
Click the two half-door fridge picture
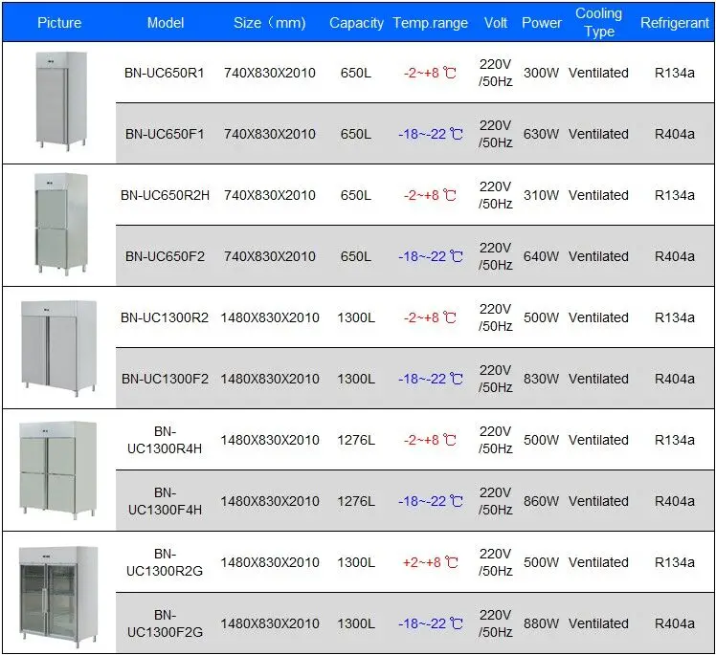(61, 224)
